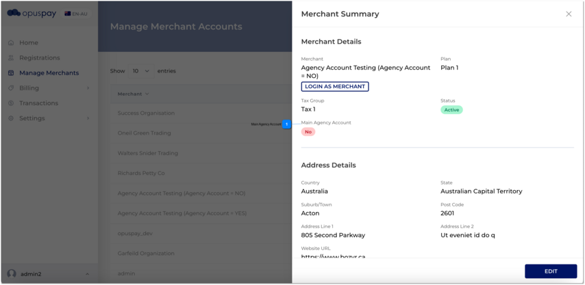Select the Success Organisation row
Image resolution: width=585 pixels, height=285 pixels.
201,113
